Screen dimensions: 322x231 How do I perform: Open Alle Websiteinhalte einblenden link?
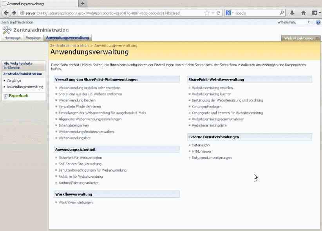(18, 65)
